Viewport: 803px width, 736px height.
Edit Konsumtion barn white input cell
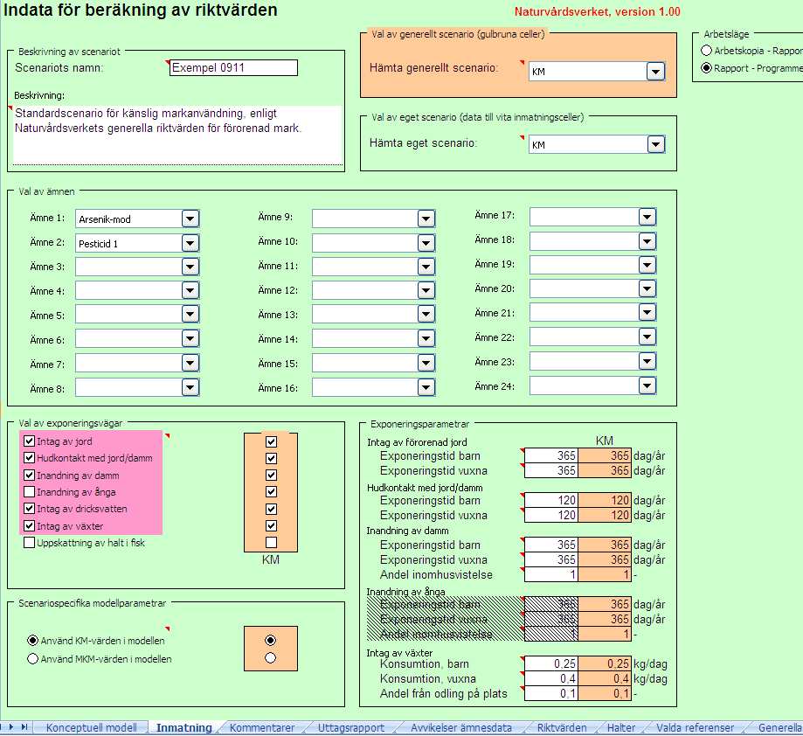coord(551,663)
